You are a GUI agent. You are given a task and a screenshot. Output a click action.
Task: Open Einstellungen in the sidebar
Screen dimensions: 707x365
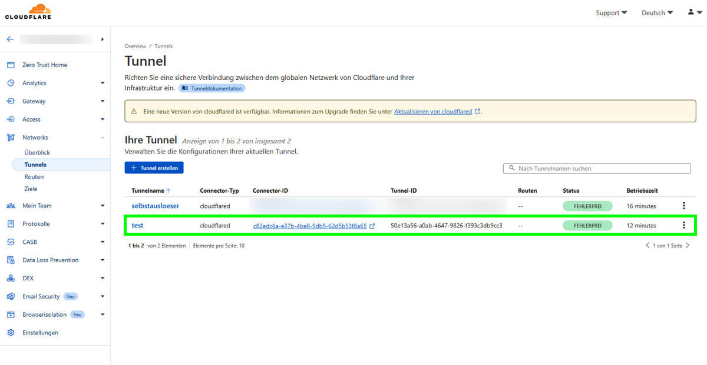41,333
